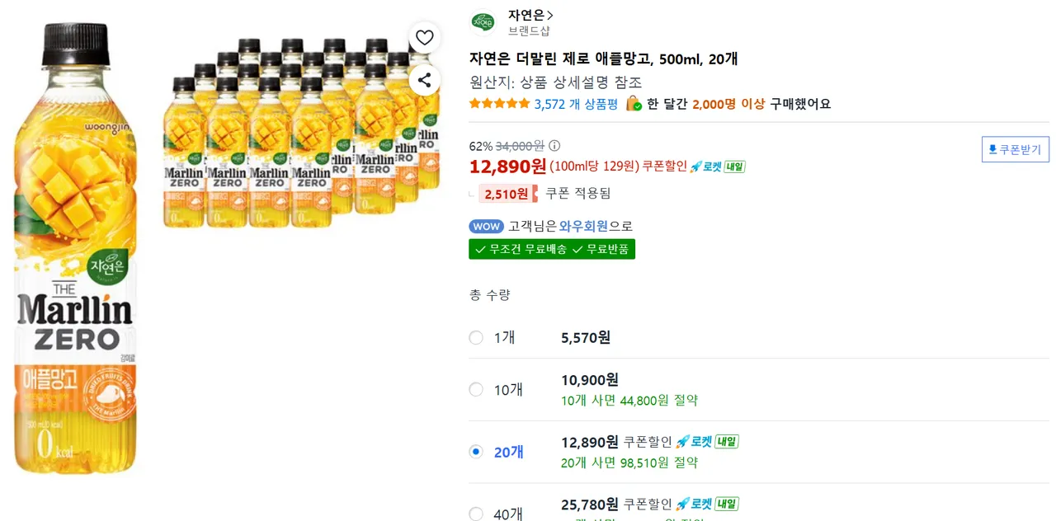Select the 1개 quantity radio button
This screenshot has height=521, width=1056.
(476, 337)
